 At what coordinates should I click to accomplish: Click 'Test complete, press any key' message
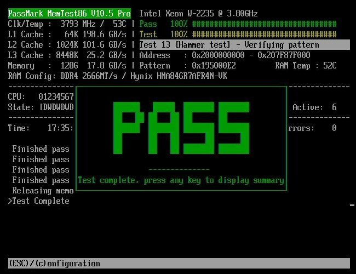(x=181, y=180)
